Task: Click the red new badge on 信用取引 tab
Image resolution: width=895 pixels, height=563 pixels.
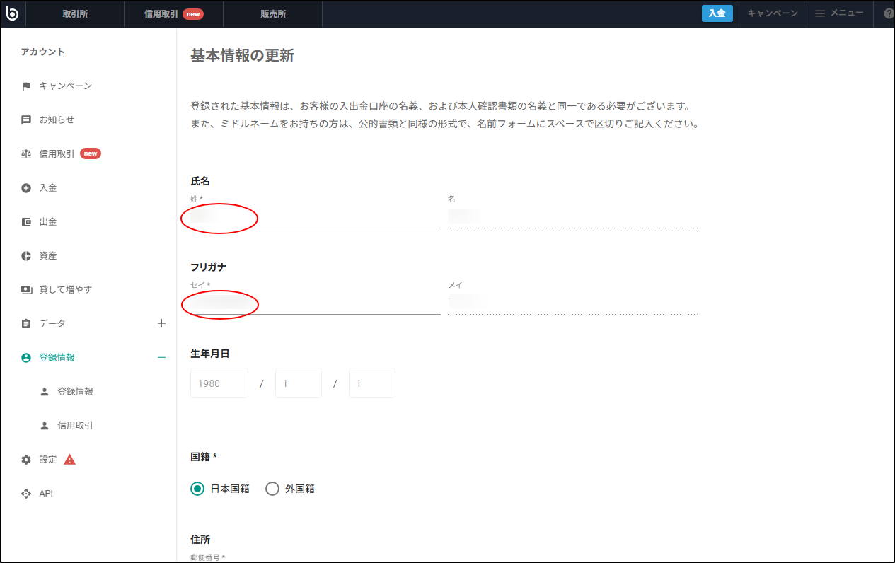Action: click(193, 14)
